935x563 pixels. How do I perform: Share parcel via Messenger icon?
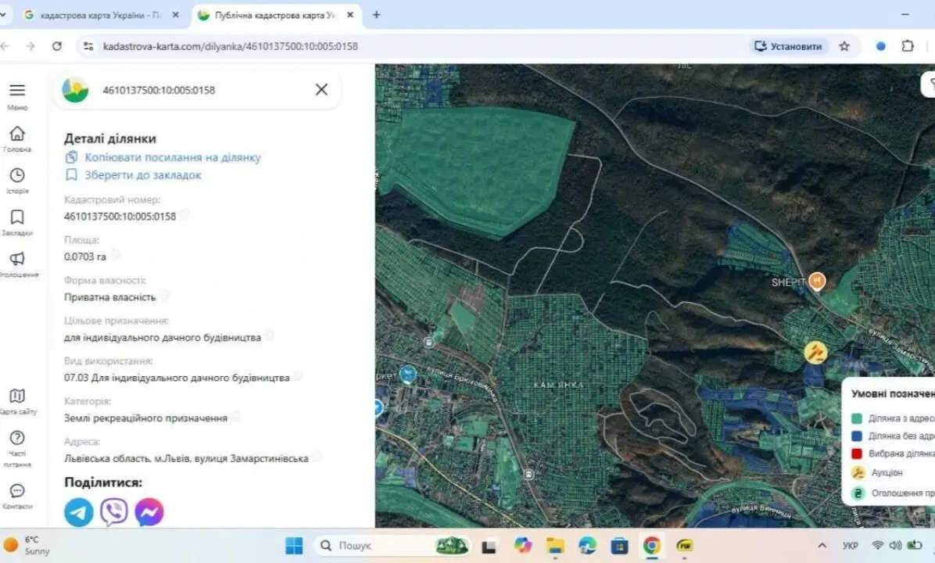click(x=149, y=512)
